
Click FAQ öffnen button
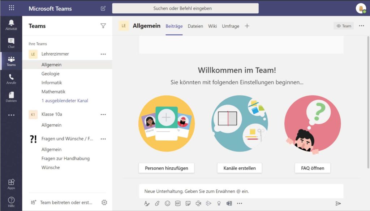(x=313, y=168)
